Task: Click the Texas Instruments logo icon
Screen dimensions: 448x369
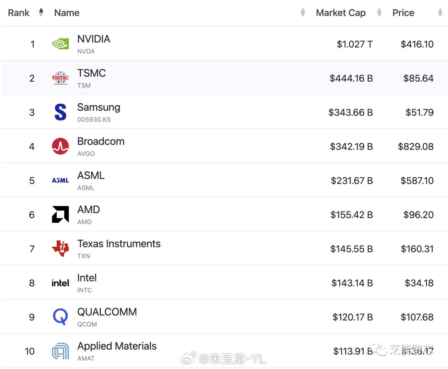Action: click(61, 249)
